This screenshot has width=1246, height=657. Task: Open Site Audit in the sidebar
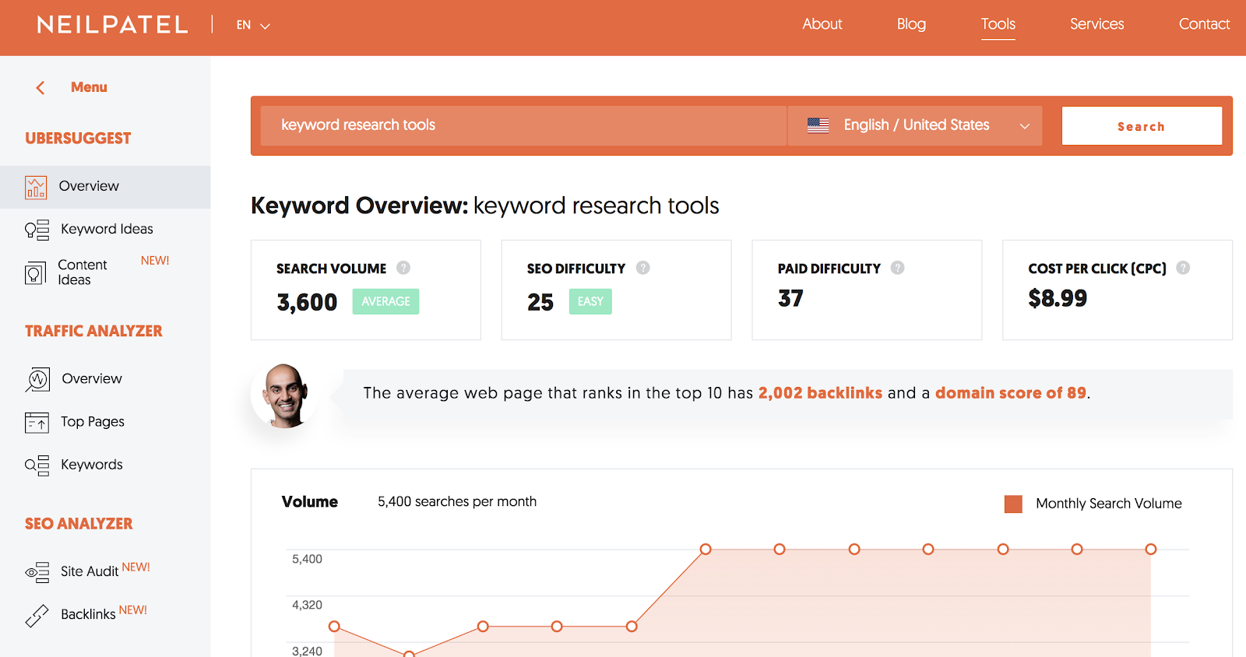90,571
